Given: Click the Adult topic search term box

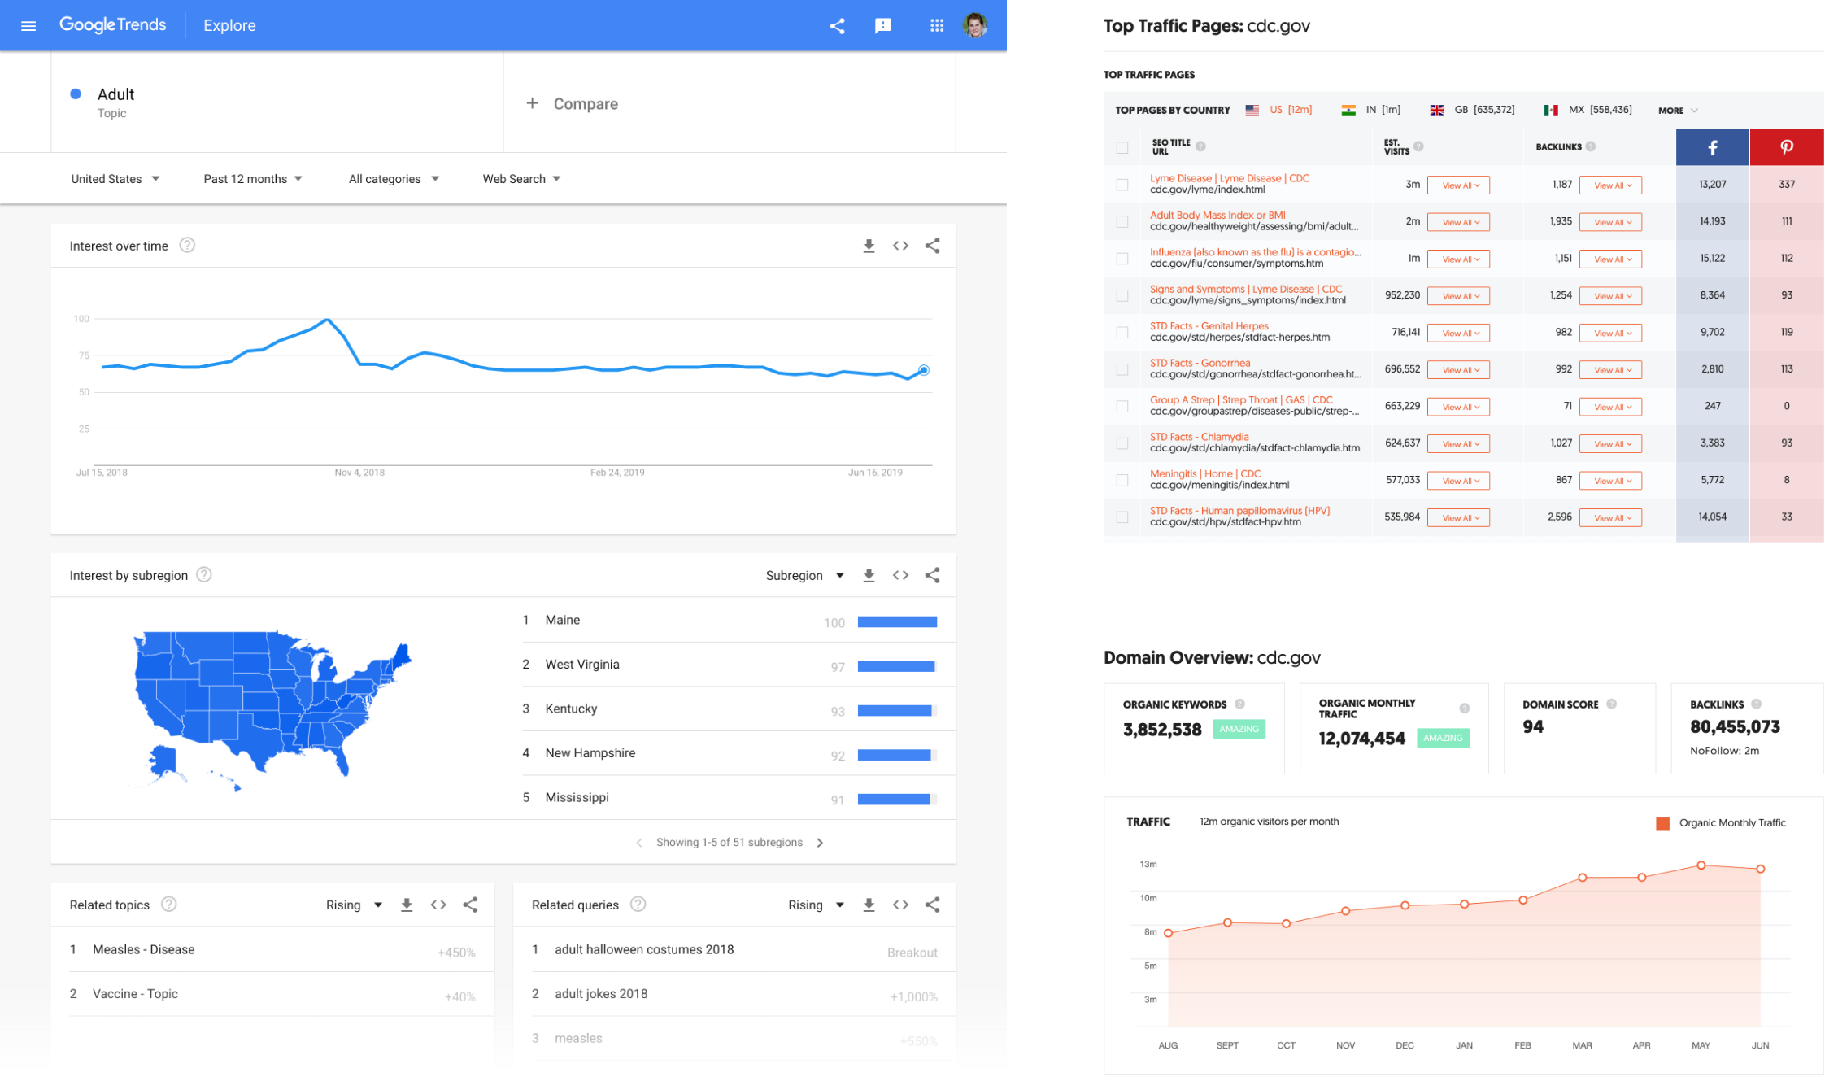Looking at the screenshot, I should click(x=277, y=102).
